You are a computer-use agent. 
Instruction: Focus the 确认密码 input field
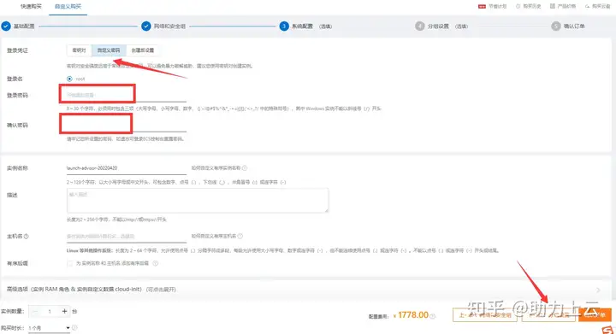(126, 125)
